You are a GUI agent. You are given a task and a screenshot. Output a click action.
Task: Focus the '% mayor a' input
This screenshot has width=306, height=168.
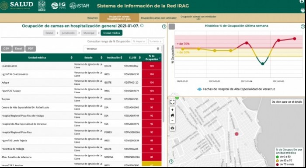point(139,41)
